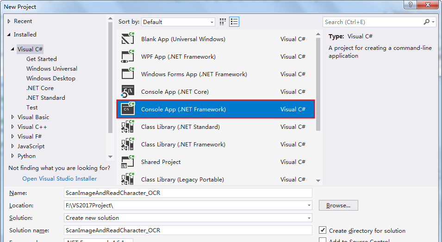
Task: Toggle Add to Source Control checkbox
Action: 323,240
